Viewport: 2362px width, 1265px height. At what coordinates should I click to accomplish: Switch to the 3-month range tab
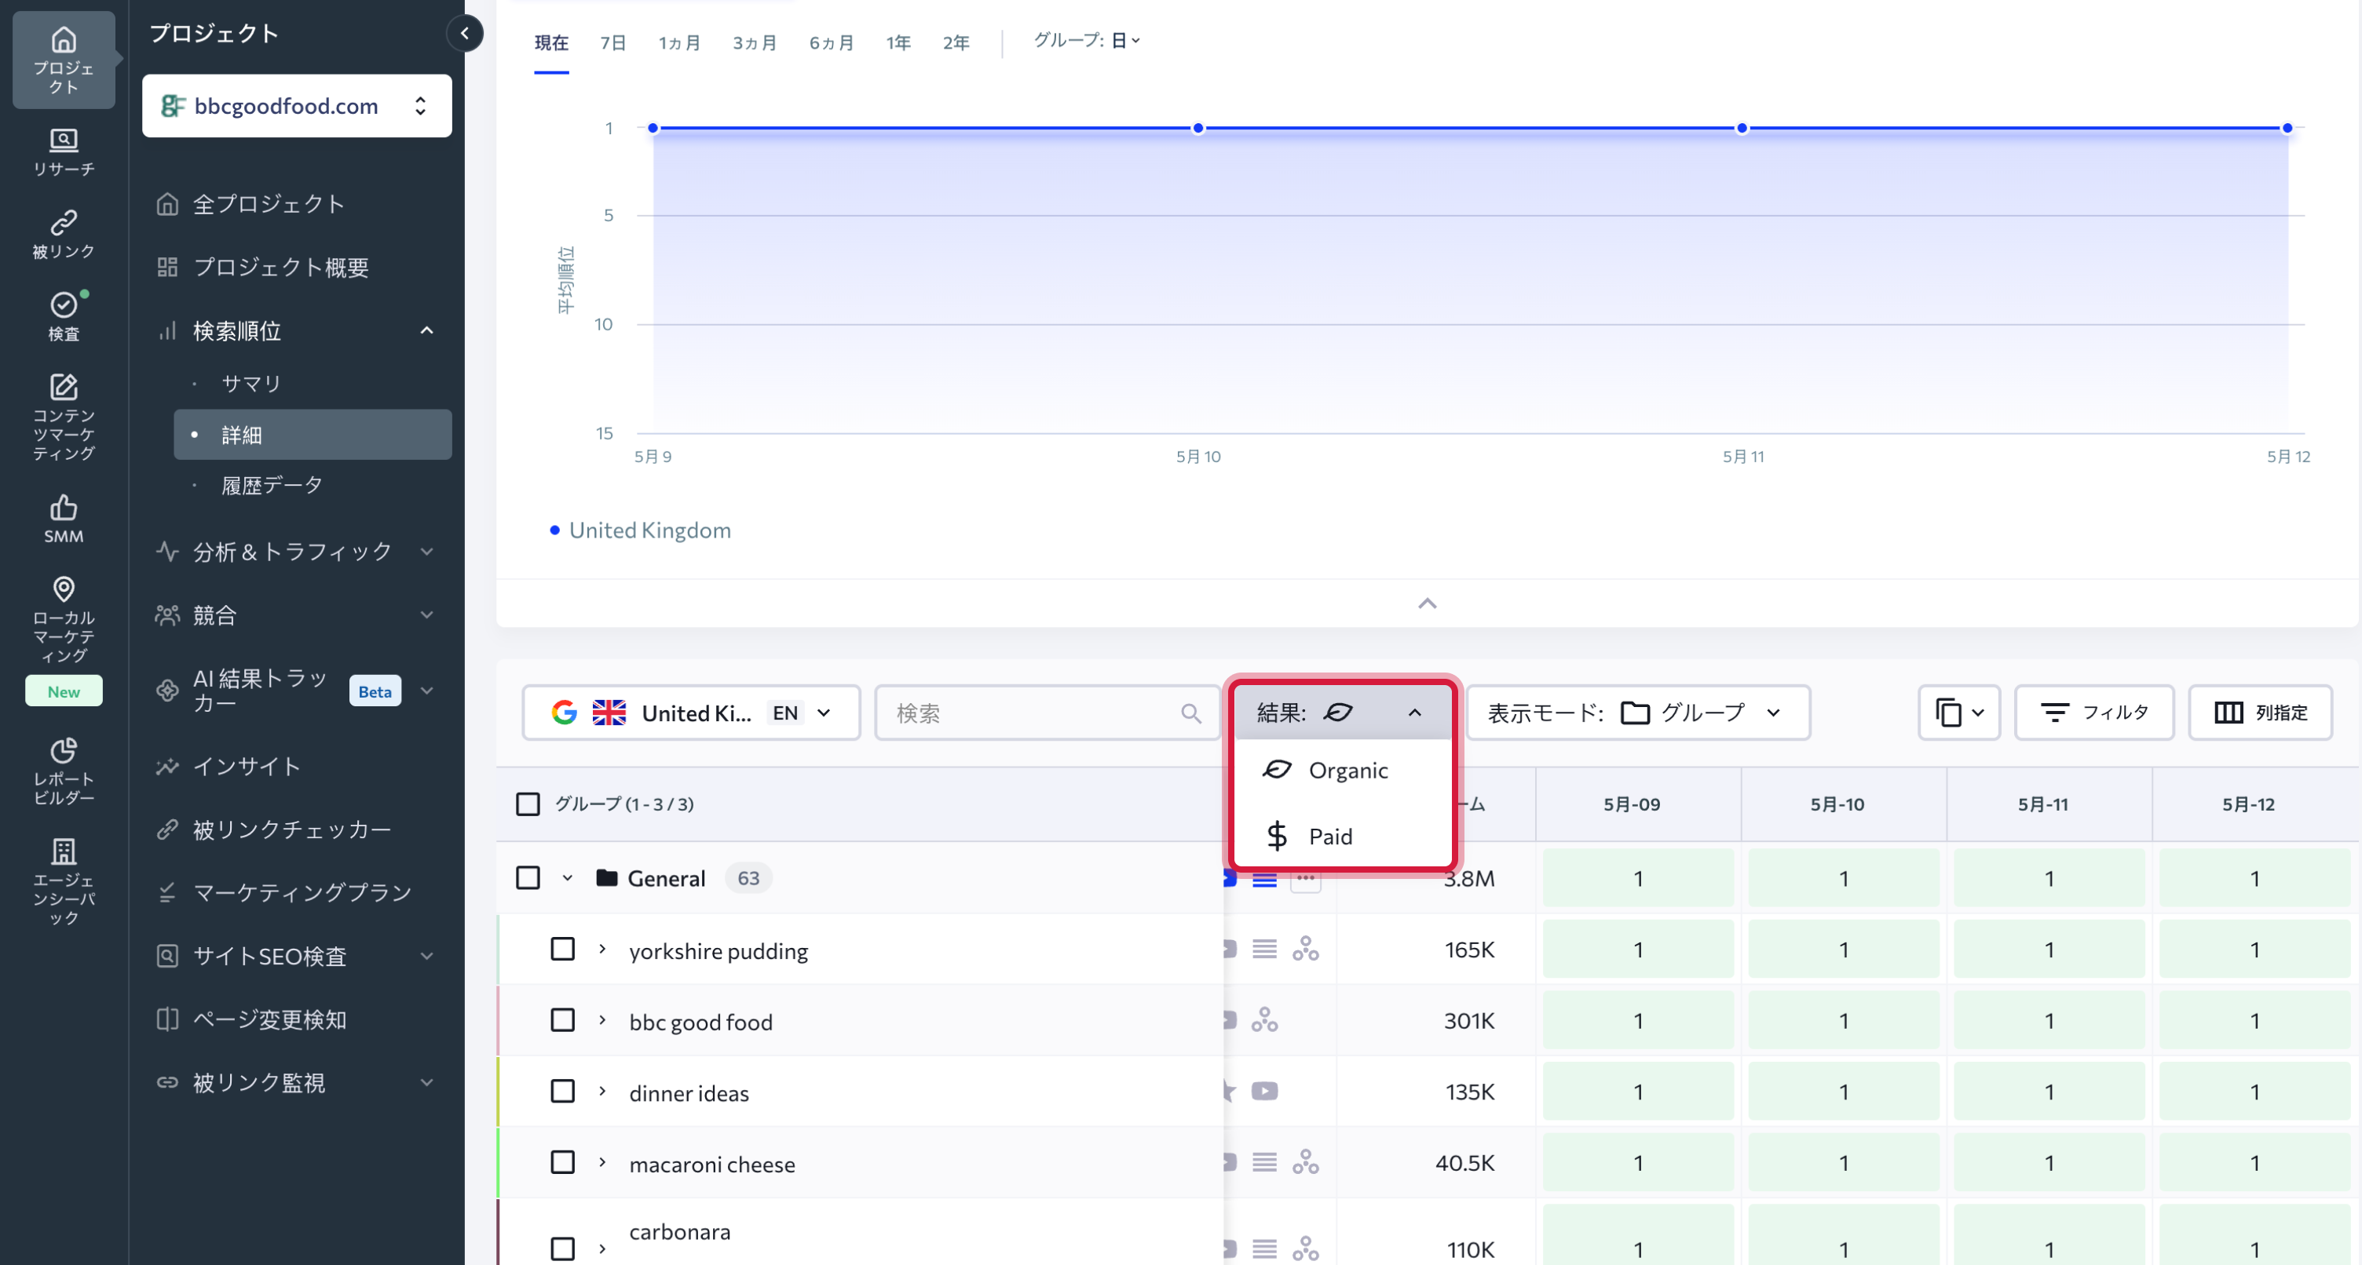[x=755, y=43]
